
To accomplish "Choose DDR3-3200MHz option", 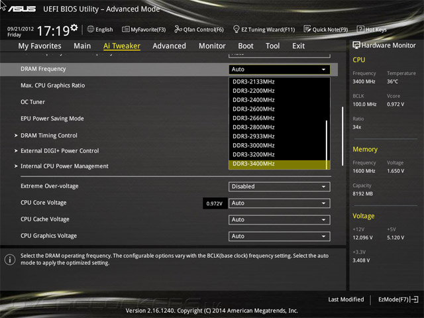I will tap(278, 154).
